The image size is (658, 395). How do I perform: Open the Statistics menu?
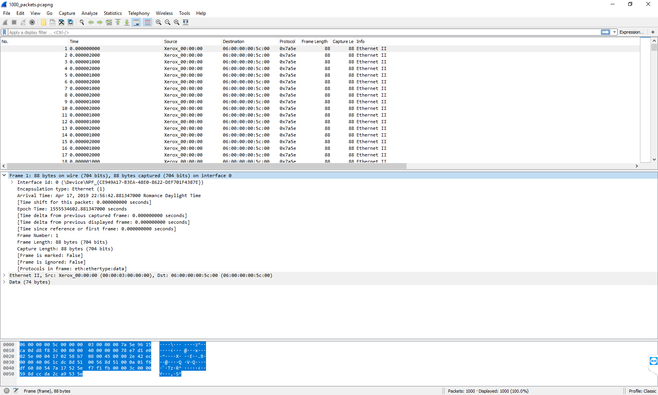(112, 13)
